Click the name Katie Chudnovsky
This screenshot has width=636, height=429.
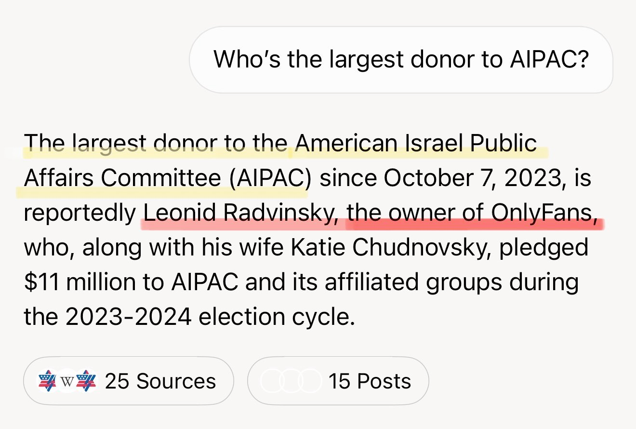coord(419,248)
